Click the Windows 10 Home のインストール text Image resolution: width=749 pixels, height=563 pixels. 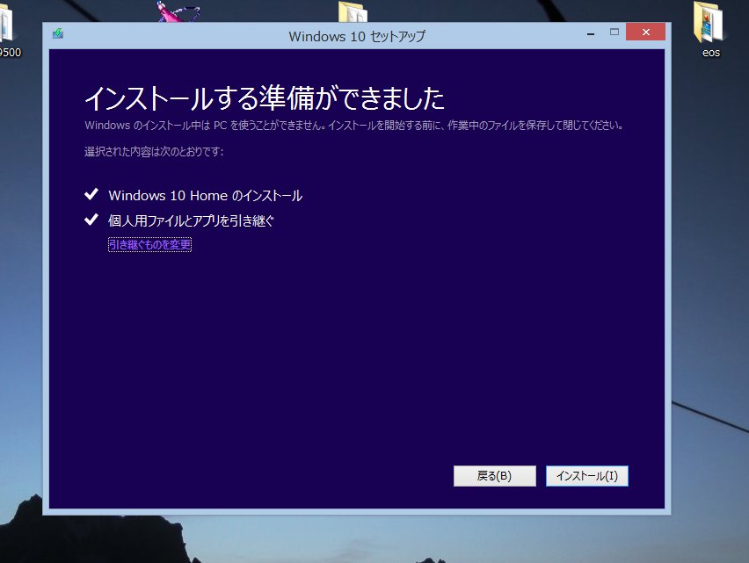pos(205,196)
